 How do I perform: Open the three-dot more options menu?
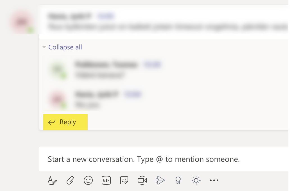pos(214,180)
